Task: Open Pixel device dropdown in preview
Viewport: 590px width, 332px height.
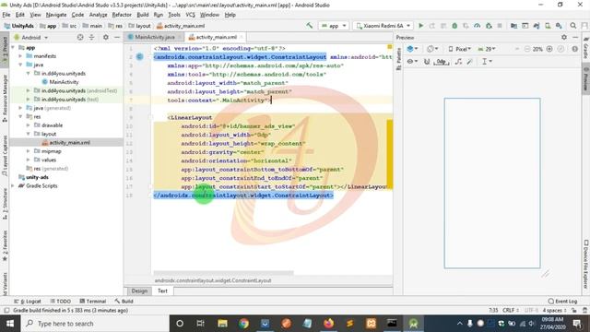Action: coord(459,49)
